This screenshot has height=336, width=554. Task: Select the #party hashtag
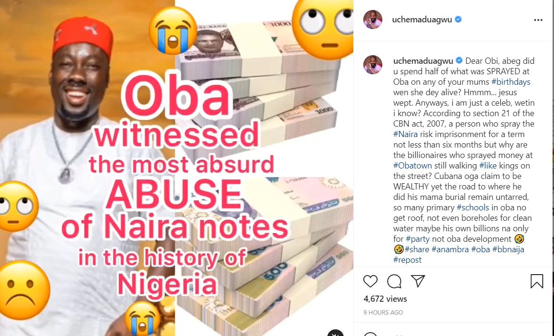tap(418, 239)
